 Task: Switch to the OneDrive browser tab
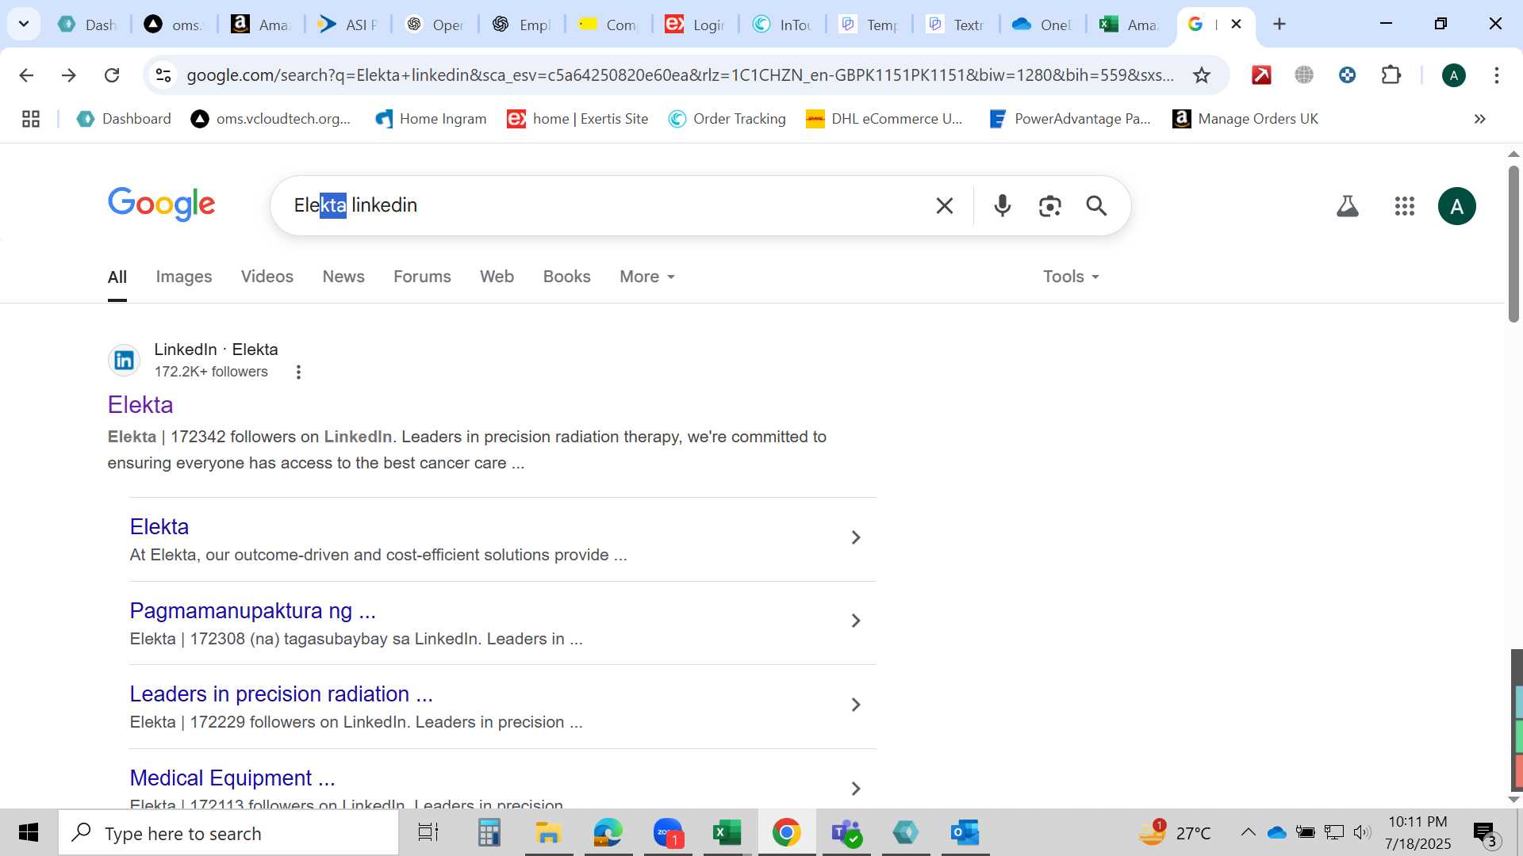tap(1042, 25)
